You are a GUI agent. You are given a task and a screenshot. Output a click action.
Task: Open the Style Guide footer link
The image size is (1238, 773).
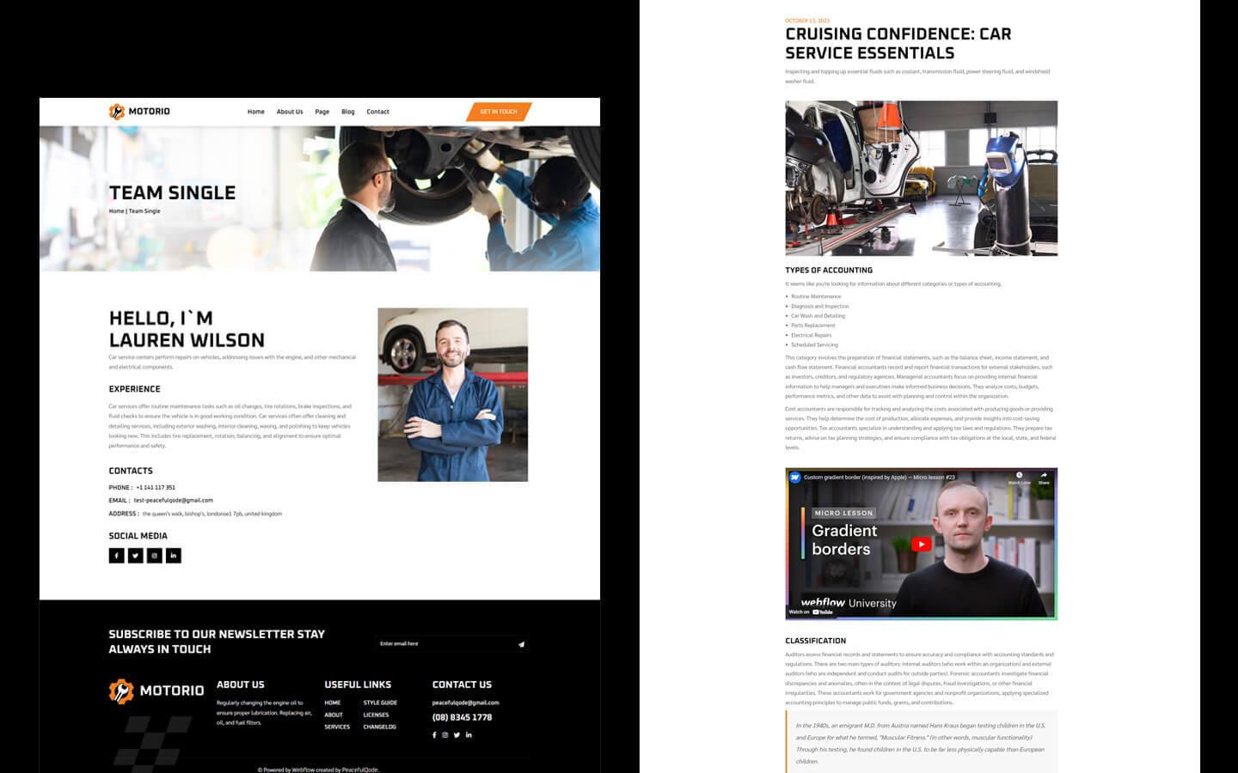379,702
